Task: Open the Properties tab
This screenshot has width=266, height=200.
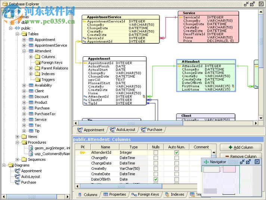Action: (115, 194)
